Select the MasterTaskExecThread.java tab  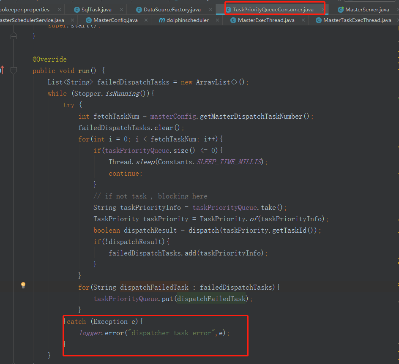point(357,20)
